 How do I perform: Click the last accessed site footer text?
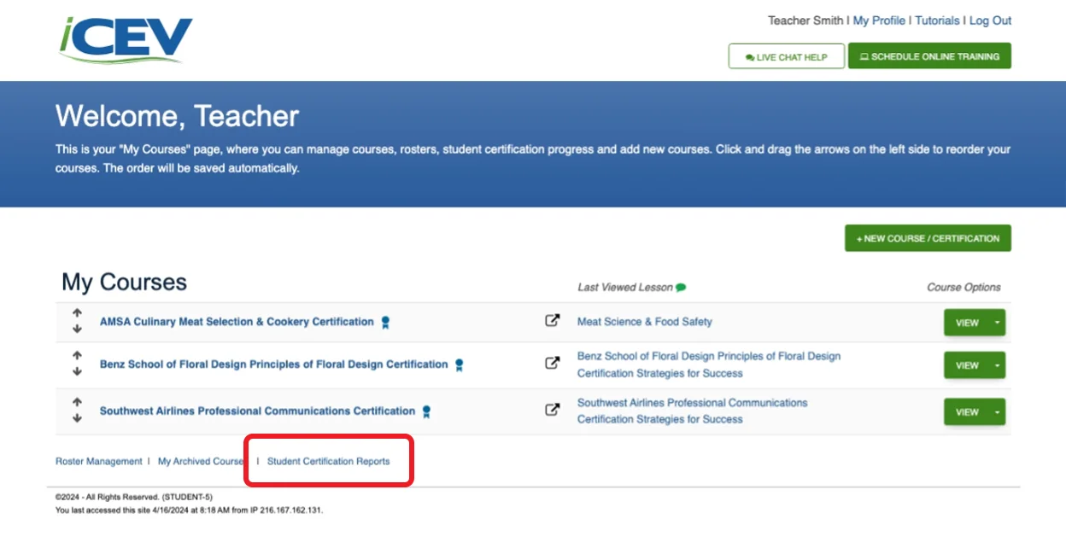[x=189, y=510]
